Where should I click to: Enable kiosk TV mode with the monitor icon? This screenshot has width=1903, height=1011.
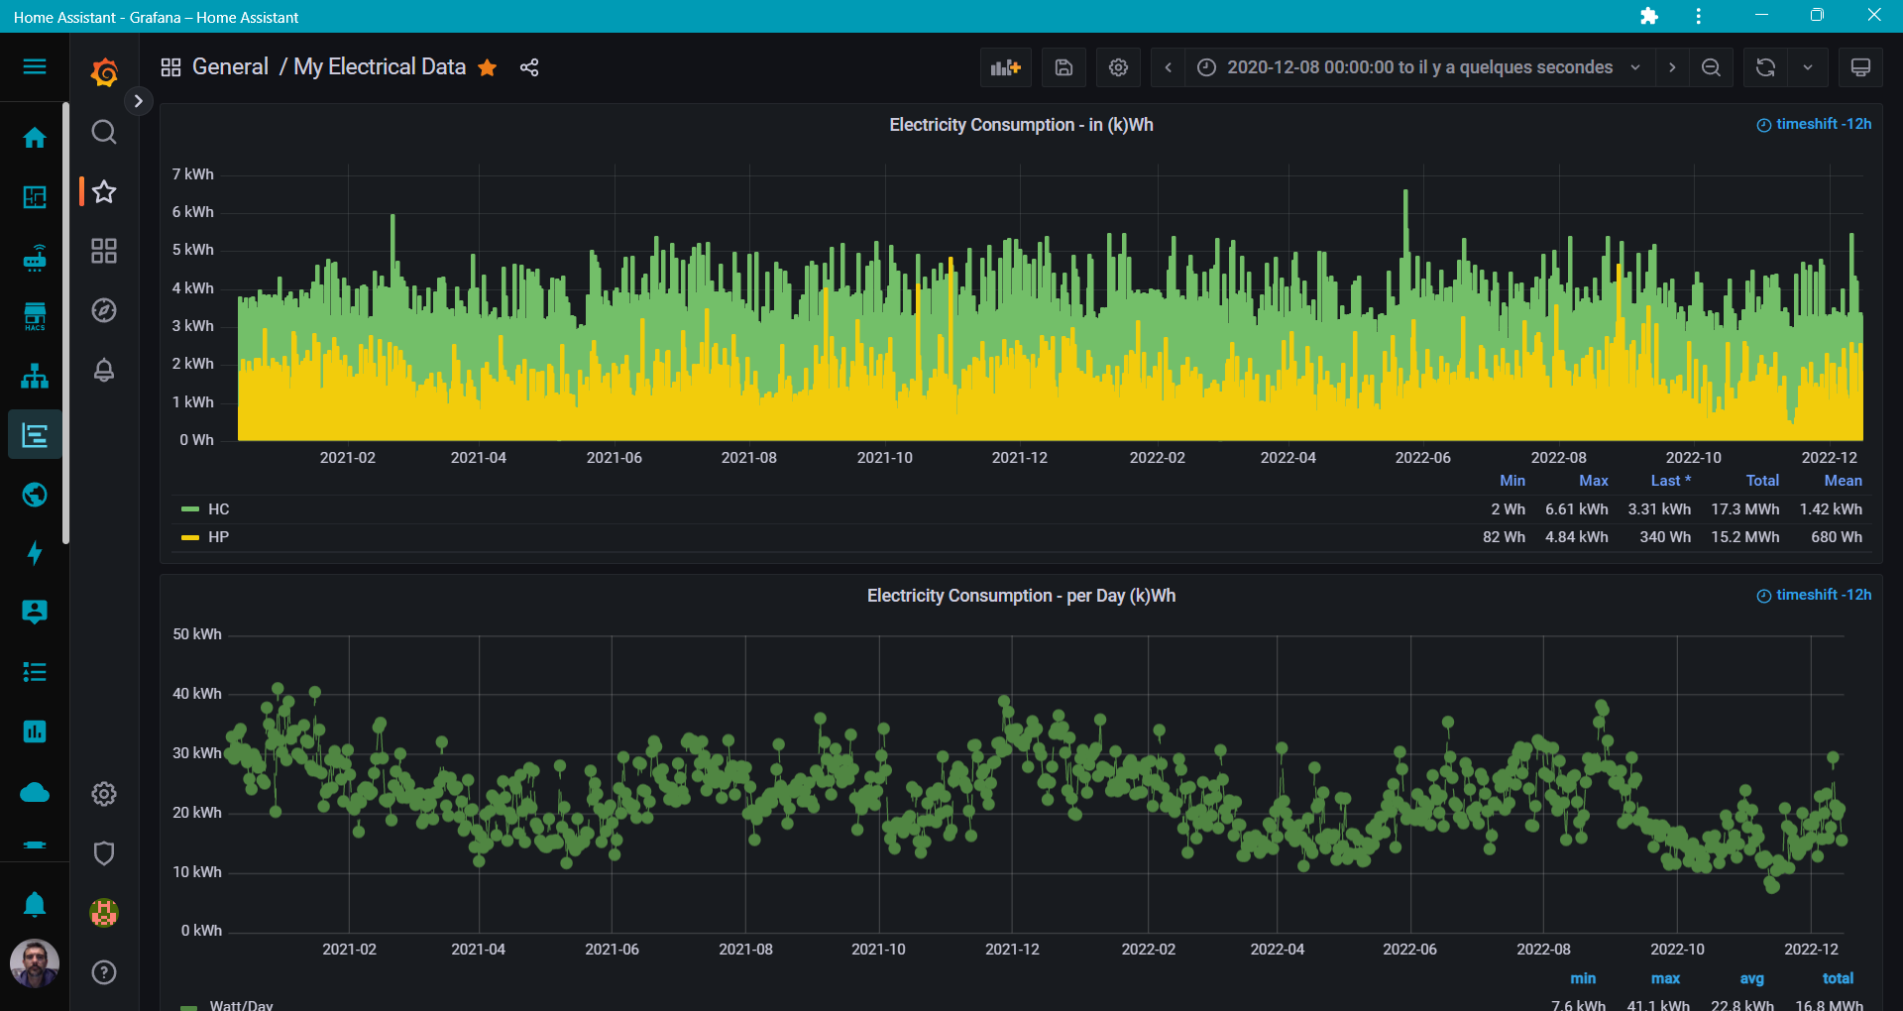(x=1860, y=66)
